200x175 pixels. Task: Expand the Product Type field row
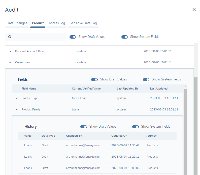coord(17,98)
